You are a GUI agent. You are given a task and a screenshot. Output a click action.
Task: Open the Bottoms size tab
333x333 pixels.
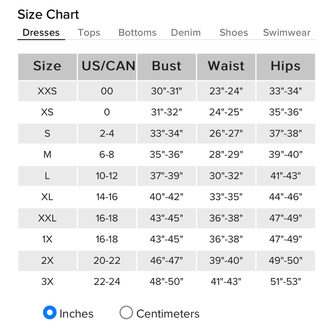click(138, 33)
